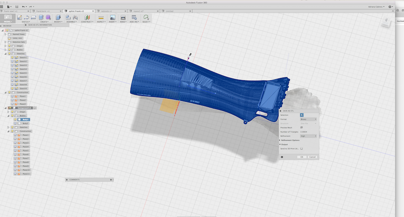Screen dimensions: 404x217
Task: Open the data panel grid icon
Action: click(x=1, y=7)
